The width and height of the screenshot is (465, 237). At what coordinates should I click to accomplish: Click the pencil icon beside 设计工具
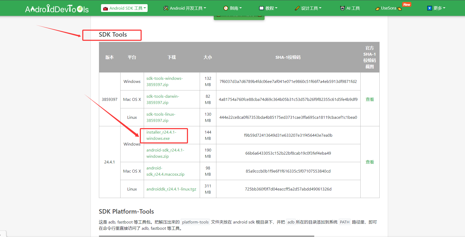297,8
